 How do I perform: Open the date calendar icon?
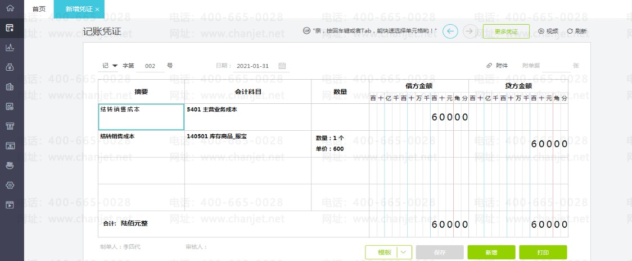coord(282,66)
